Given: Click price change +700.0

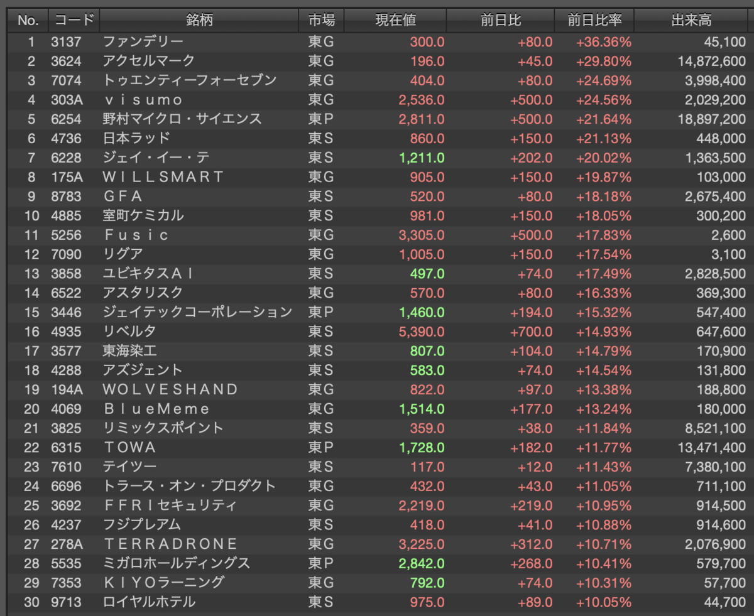Looking at the screenshot, I should point(532,332).
